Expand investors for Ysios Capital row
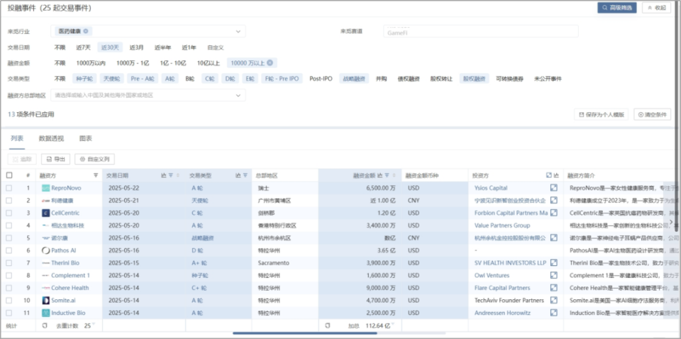Screen dimensions: 681x339 [554, 188]
